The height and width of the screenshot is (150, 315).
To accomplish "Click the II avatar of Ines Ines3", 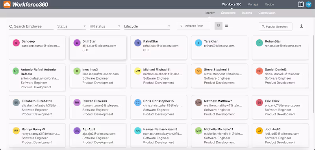I will point(77,71).
